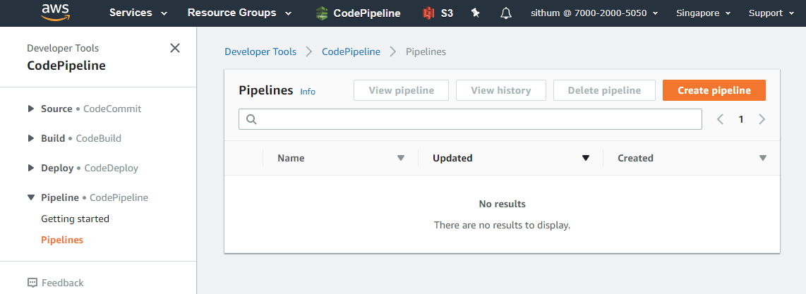The image size is (806, 294).
Task: Open the Resource Groups menu
Action: 239,13
